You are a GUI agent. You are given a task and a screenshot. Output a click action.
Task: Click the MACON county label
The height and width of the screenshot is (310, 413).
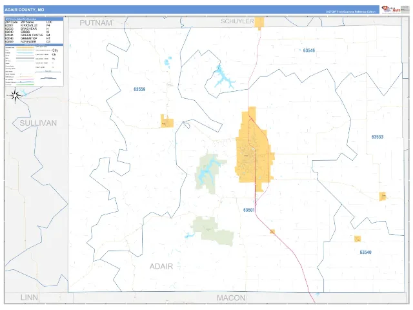pos(231,298)
